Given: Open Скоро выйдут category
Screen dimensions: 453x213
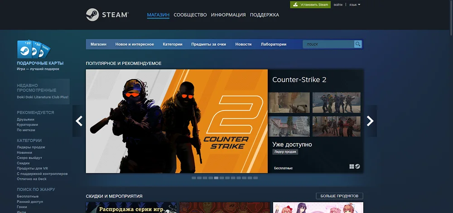Looking at the screenshot, I should (x=29, y=158).
